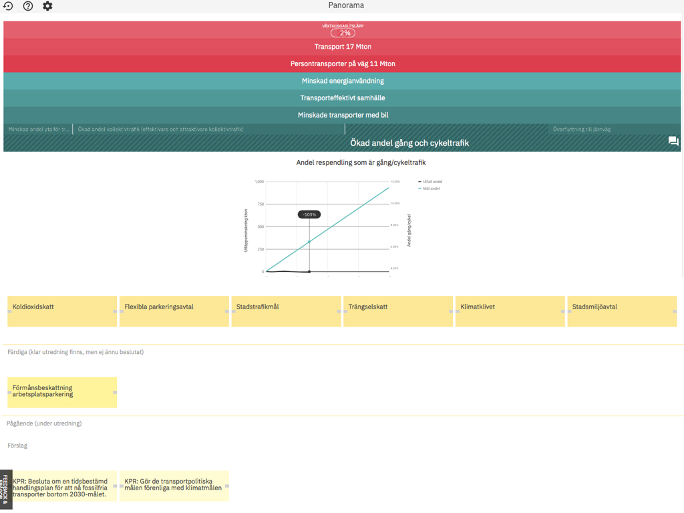Open Förmånsbeskattning arbetsplatsparkering card

(62, 392)
